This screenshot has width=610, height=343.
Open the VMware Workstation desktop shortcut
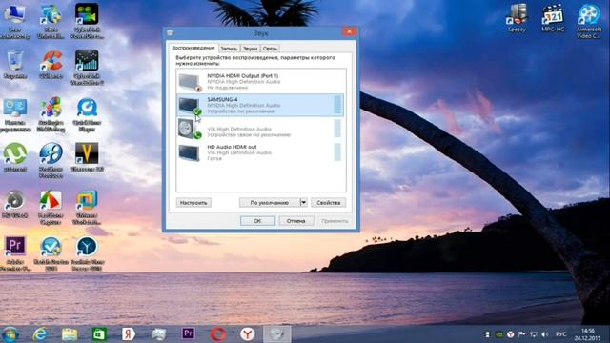tap(87, 207)
